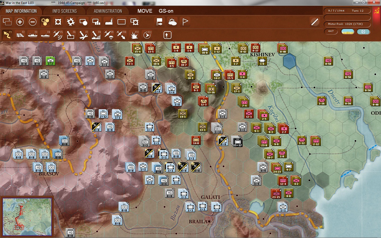Click the BRASOV city label
Screen dimensions: 381x238
[49, 174]
